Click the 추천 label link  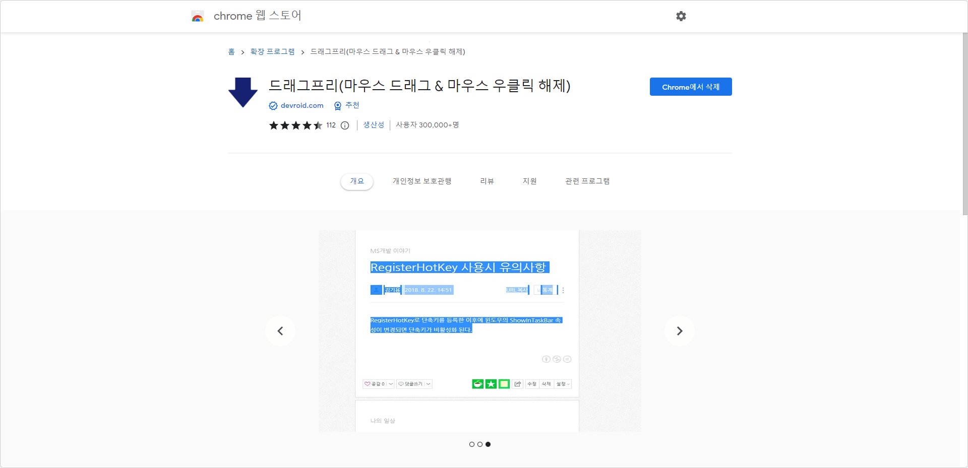[352, 105]
